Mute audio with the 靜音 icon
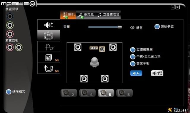The width and height of the screenshot is (190, 113). (132, 28)
